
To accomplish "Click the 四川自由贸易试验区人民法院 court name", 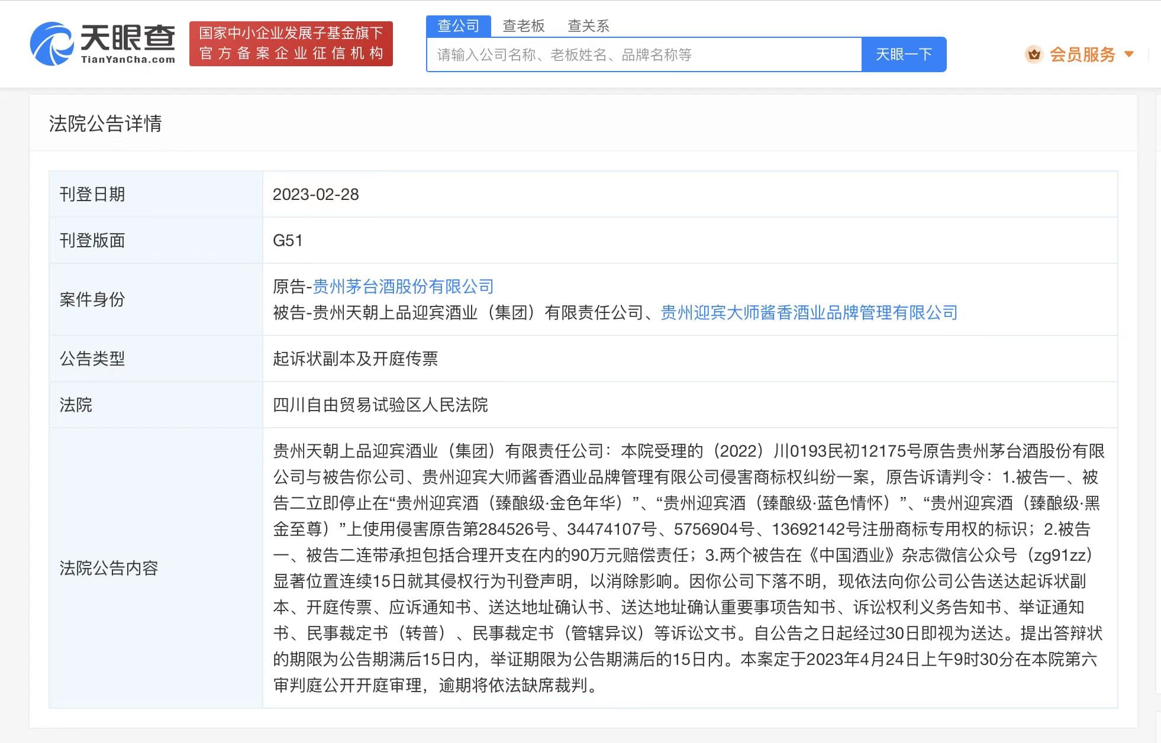I will coord(380,405).
